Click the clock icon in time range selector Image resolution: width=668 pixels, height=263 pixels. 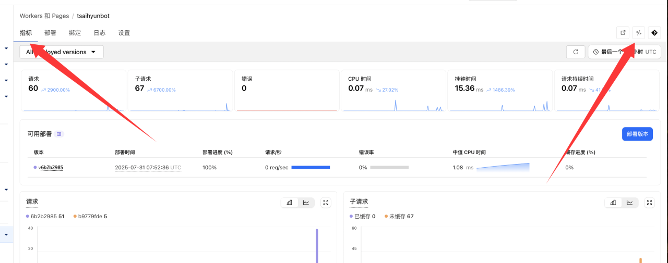[596, 52]
